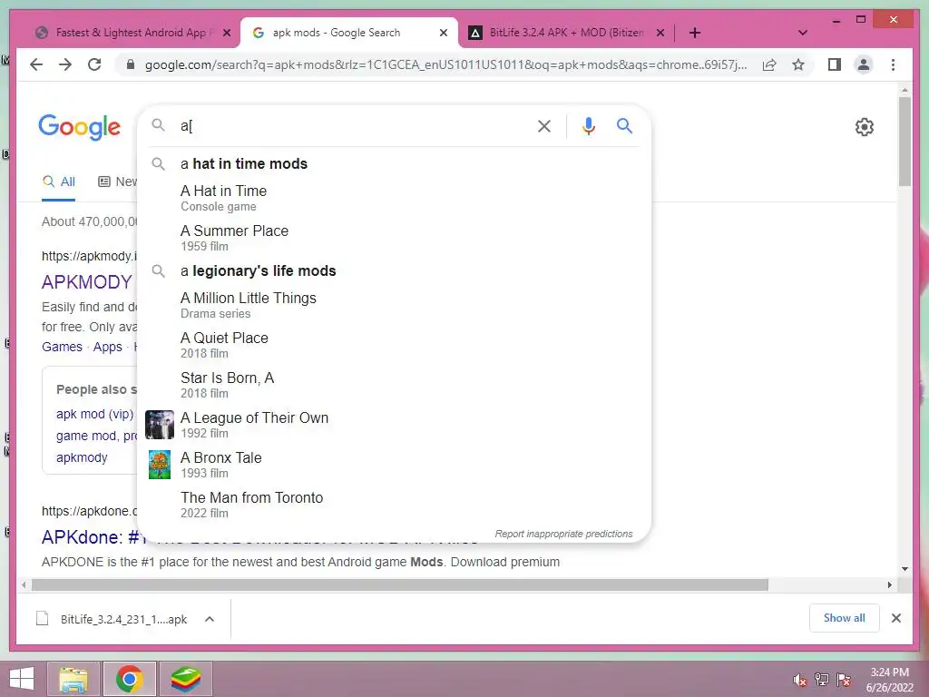This screenshot has width=929, height=697.
Task: Close the apk mods Google Search tab
Action: pyautogui.click(x=443, y=33)
